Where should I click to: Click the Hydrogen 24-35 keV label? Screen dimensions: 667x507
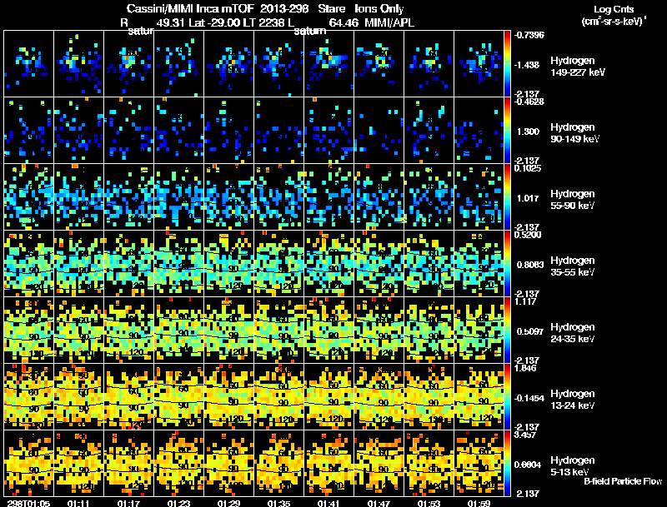point(573,333)
